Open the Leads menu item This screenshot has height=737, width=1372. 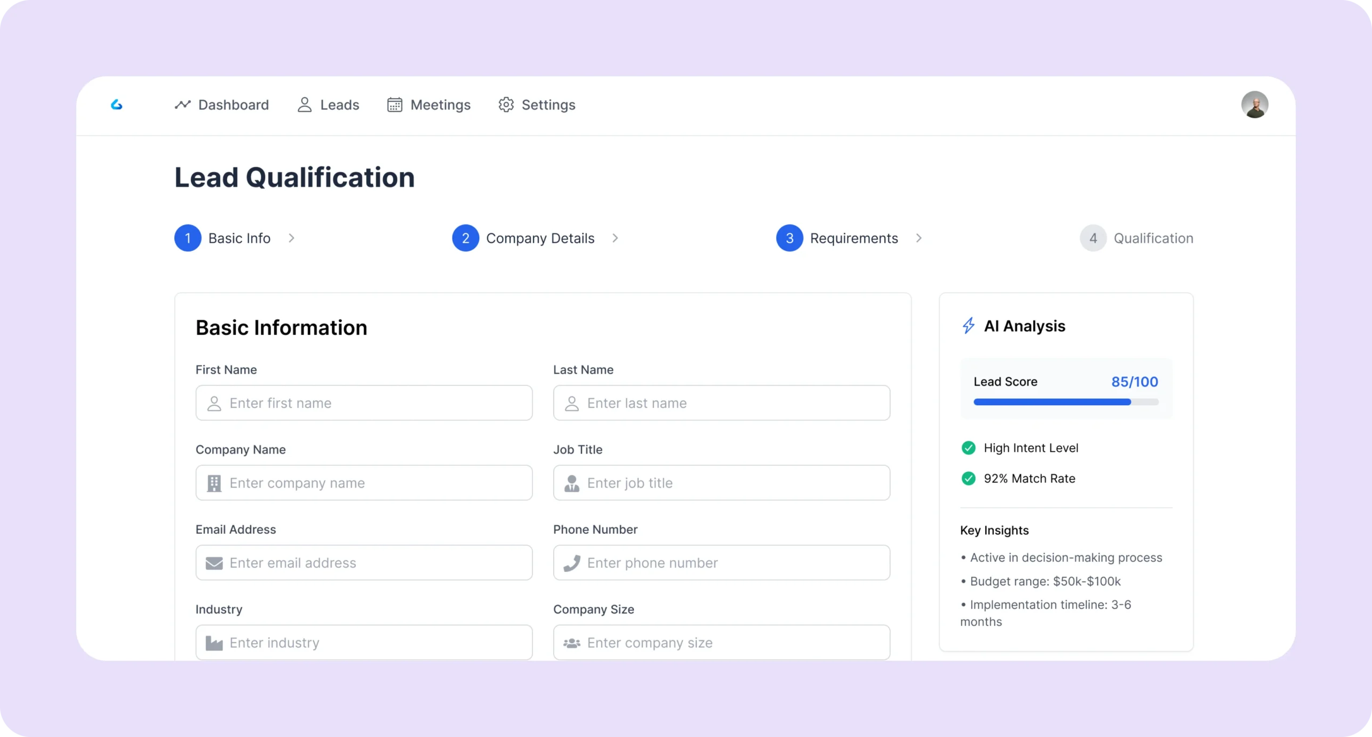tap(339, 105)
